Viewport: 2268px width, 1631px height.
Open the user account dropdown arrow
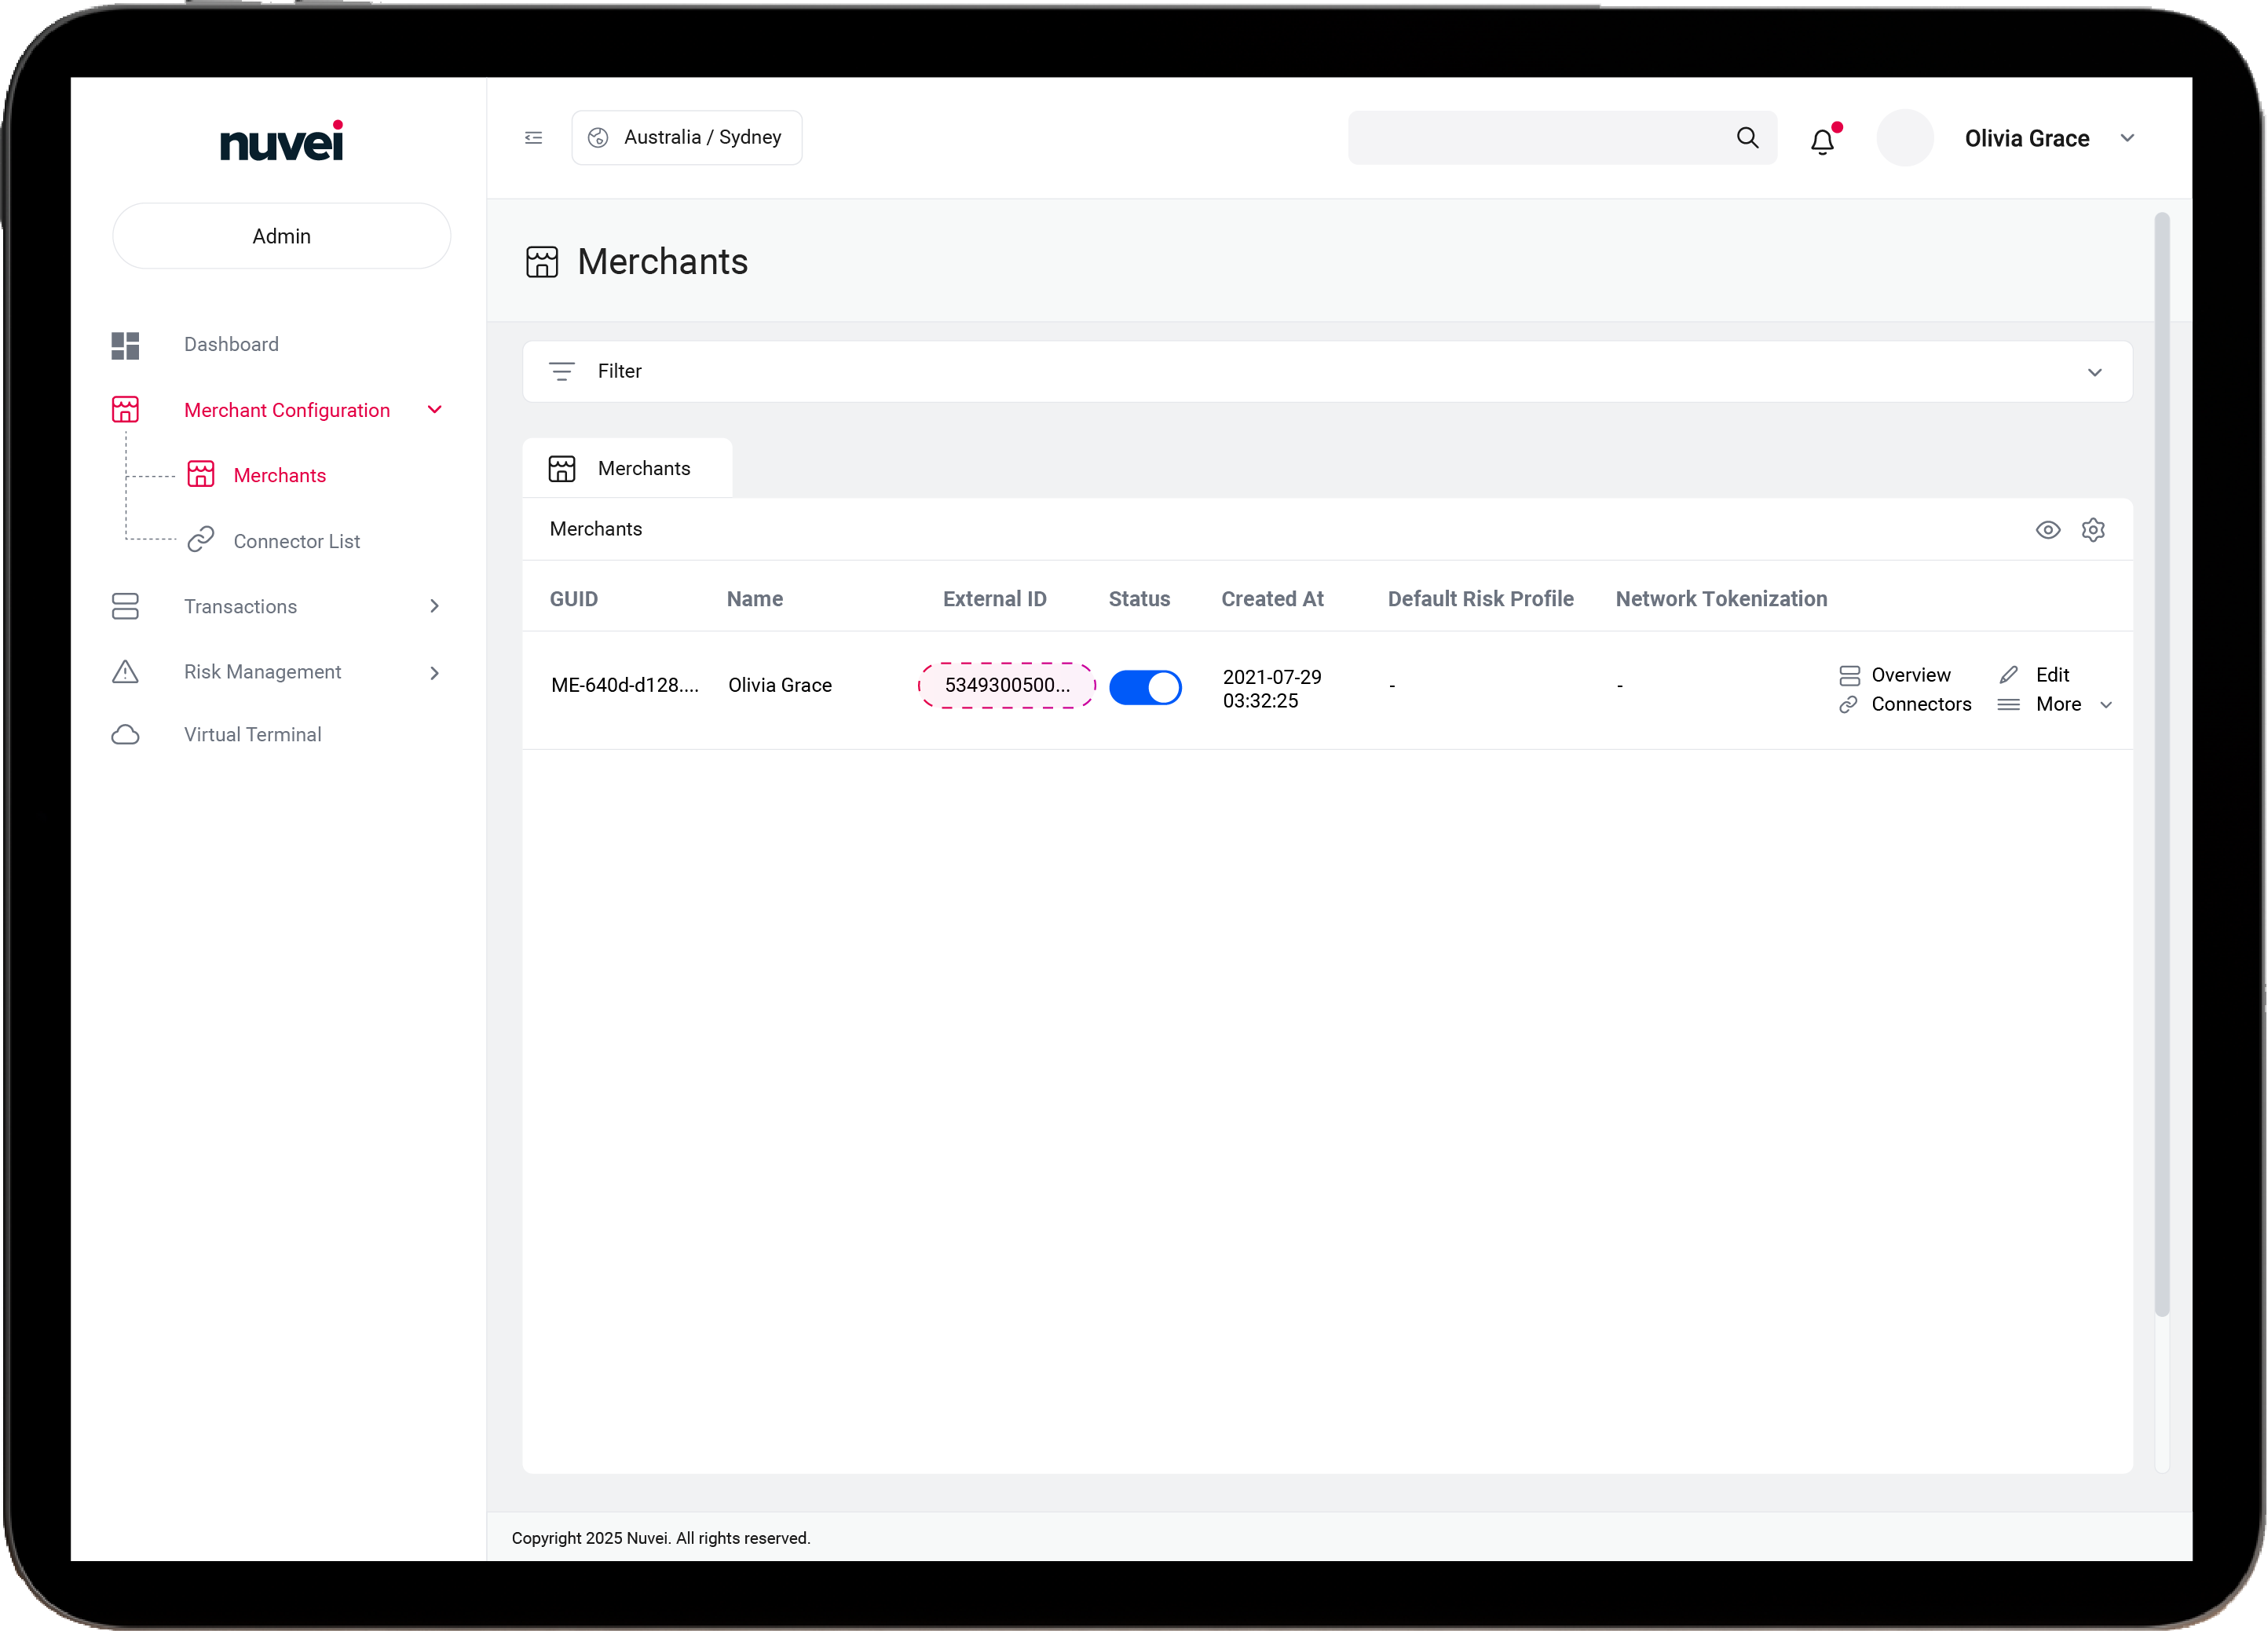(x=2127, y=138)
